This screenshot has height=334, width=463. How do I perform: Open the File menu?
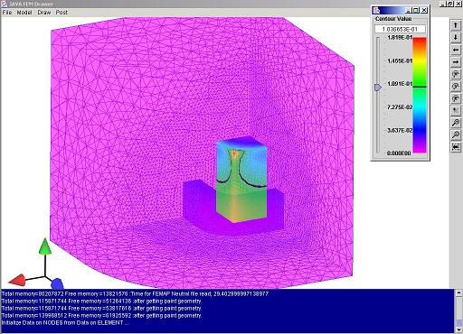pos(7,13)
